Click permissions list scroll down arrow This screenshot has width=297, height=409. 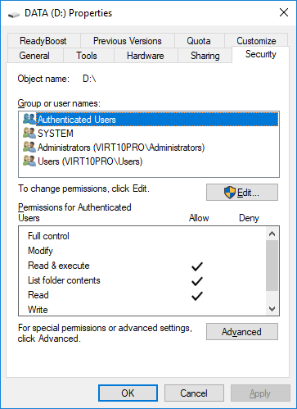pyautogui.click(x=272, y=309)
